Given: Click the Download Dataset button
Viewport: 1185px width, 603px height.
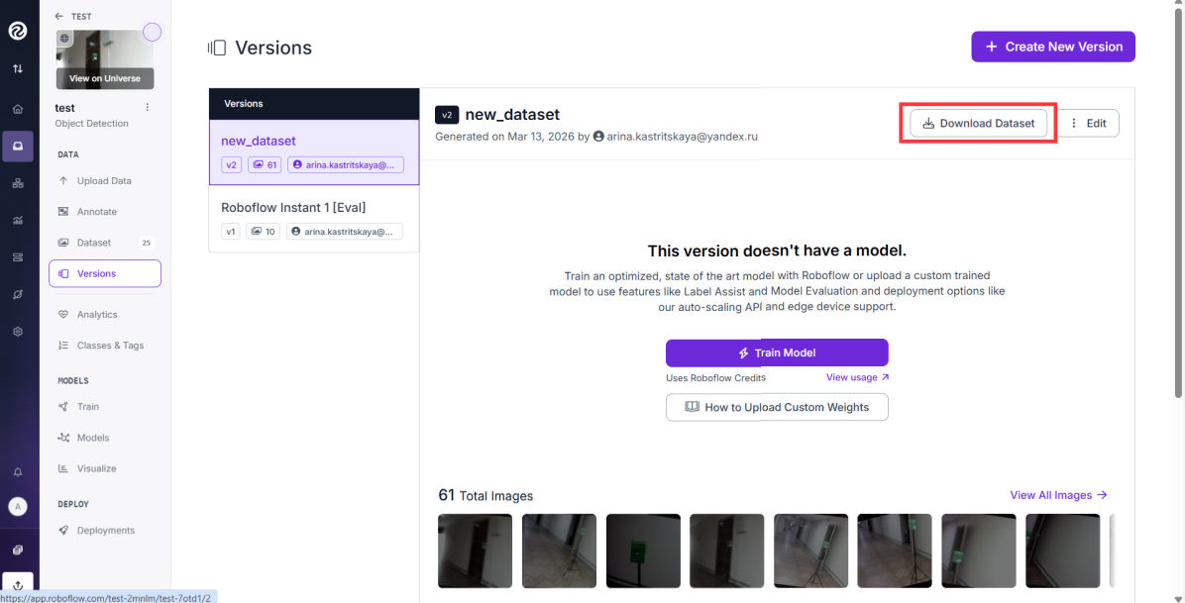Looking at the screenshot, I should pyautogui.click(x=979, y=123).
